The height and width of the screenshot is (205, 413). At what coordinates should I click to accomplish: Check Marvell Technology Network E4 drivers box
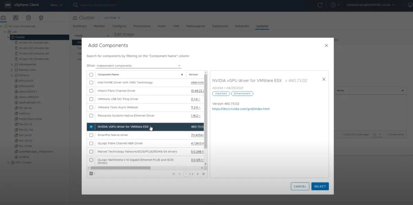pos(91,152)
